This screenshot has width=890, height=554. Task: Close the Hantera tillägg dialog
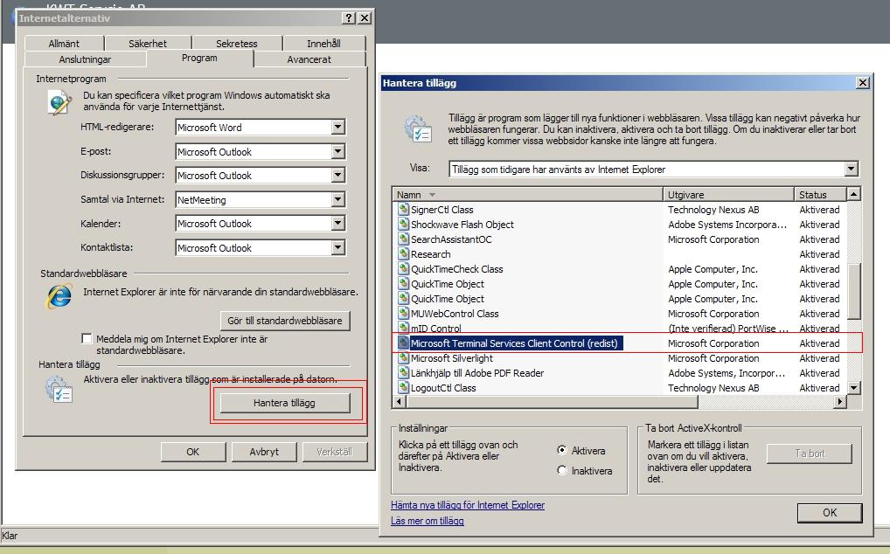click(863, 83)
